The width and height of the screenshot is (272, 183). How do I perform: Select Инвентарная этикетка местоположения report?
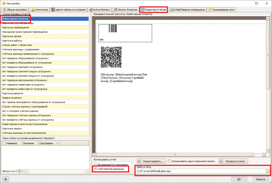pos(45,124)
